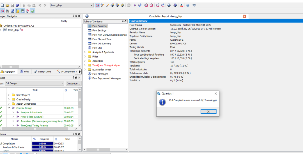303x154 pixels.
Task: Click the Stop Processing icon
Action: [x=128, y=5]
